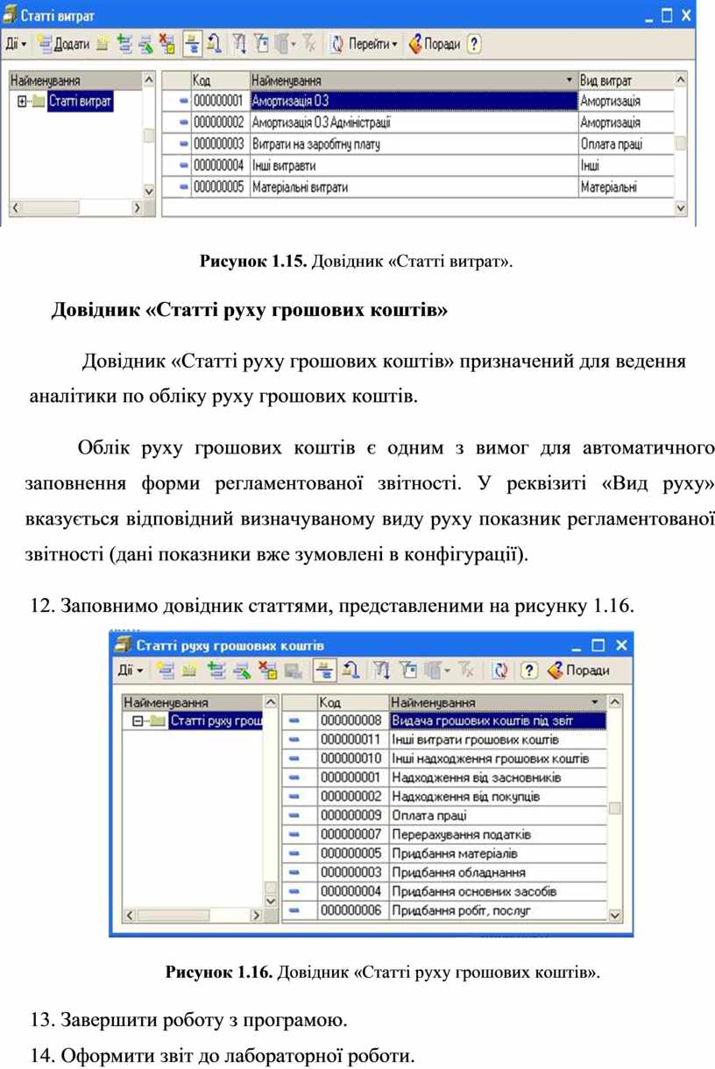This screenshot has width=715, height=1069.
Task: Click filter-by-value icon in Статті руху грошових коштів
Action: click(x=407, y=671)
